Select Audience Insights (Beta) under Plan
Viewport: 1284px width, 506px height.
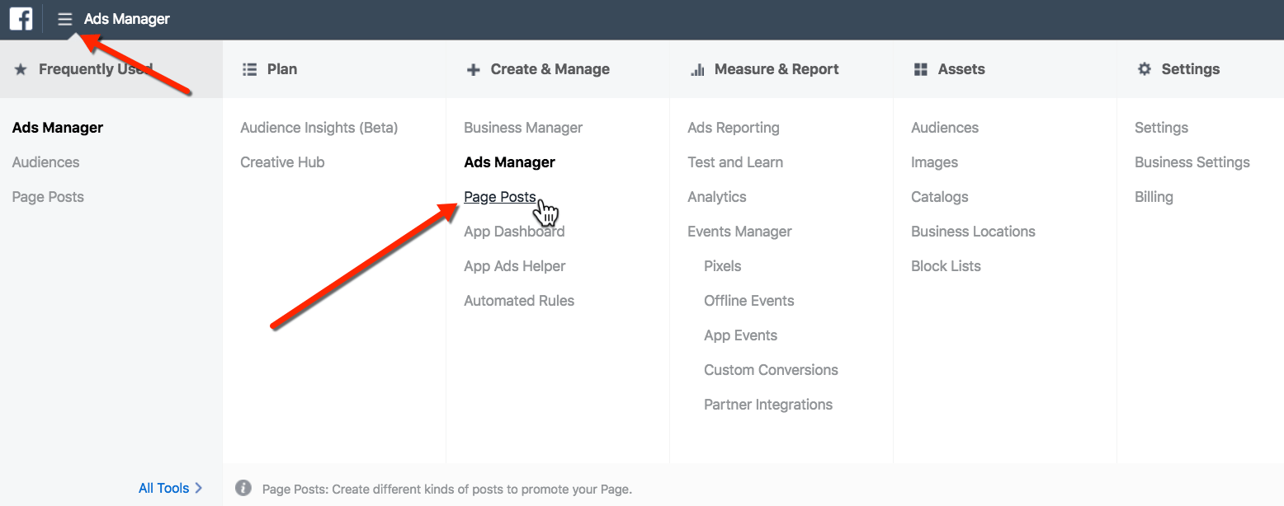tap(319, 127)
